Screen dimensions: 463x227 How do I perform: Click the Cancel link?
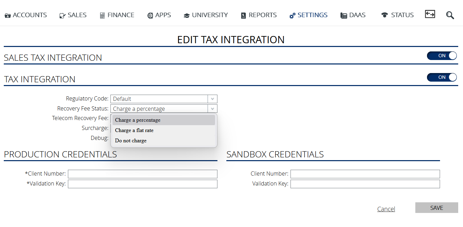coord(386,209)
